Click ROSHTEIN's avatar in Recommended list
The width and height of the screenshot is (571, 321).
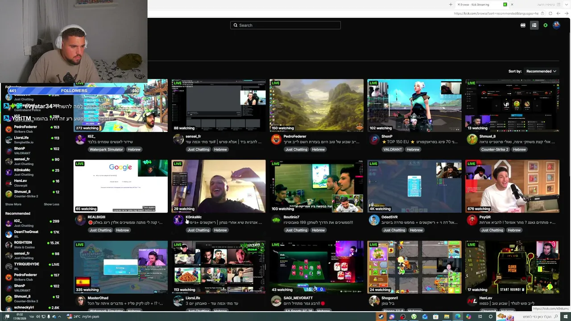click(x=8, y=244)
